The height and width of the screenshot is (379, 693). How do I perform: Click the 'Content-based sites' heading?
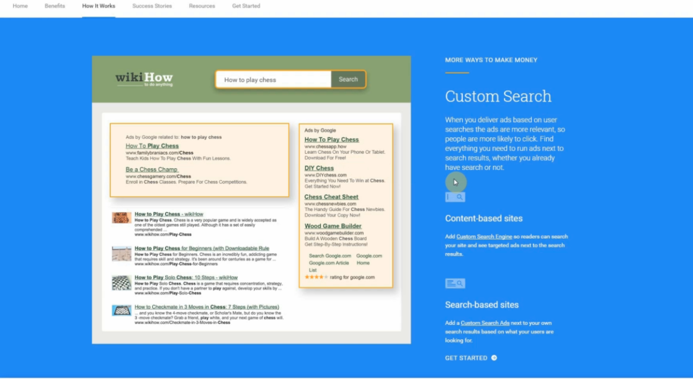click(483, 218)
